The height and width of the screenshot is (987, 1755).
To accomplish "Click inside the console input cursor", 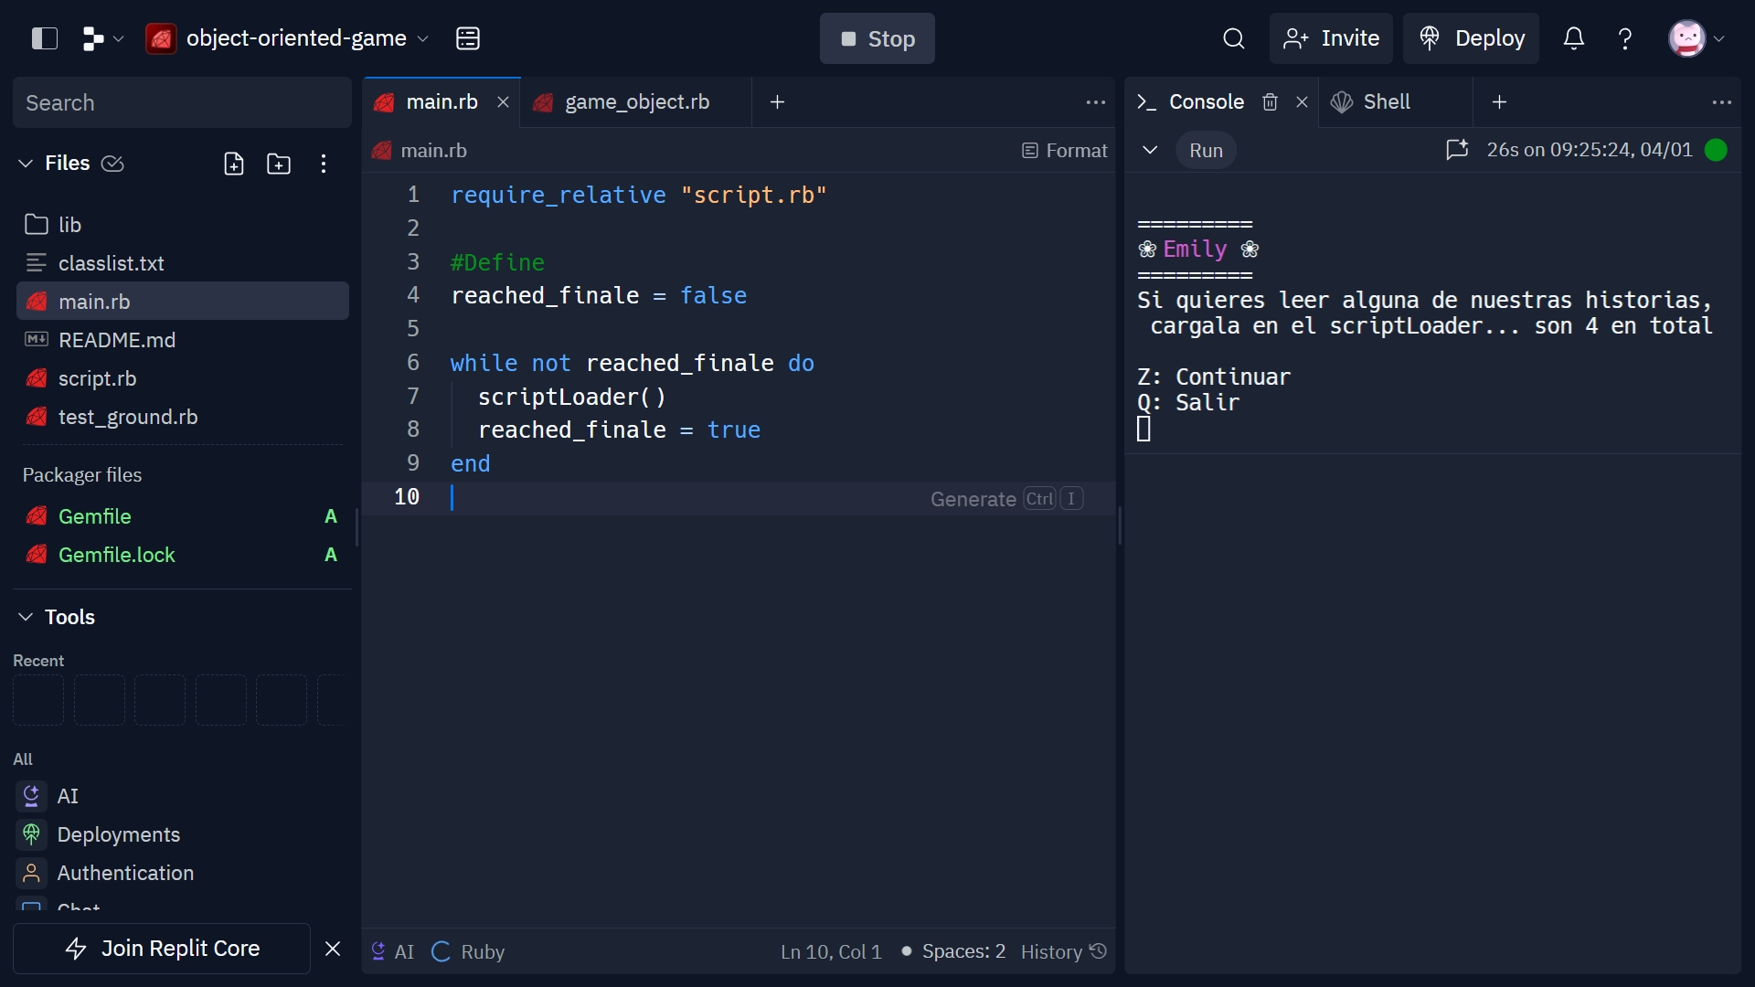I will pyautogui.click(x=1143, y=429).
